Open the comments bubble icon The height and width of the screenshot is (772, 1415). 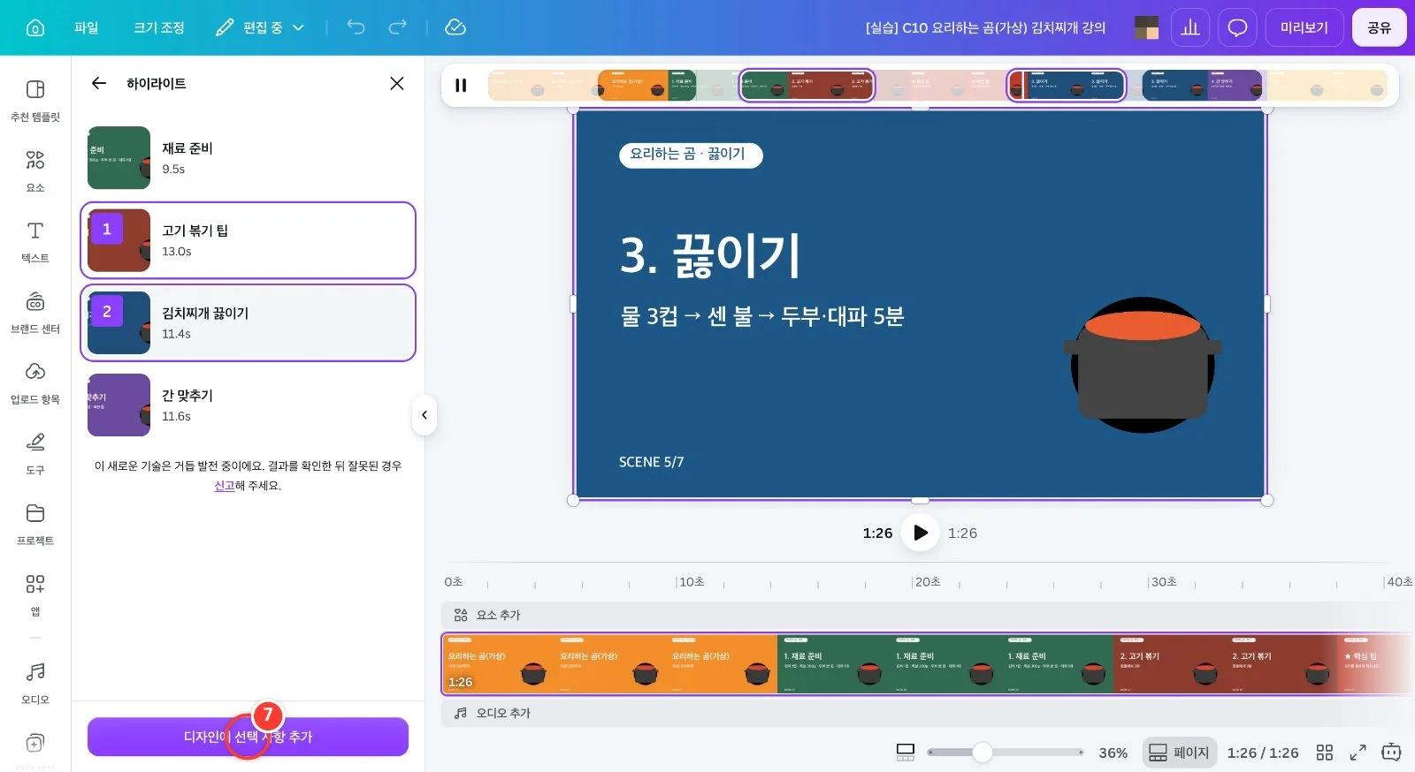[1237, 27]
